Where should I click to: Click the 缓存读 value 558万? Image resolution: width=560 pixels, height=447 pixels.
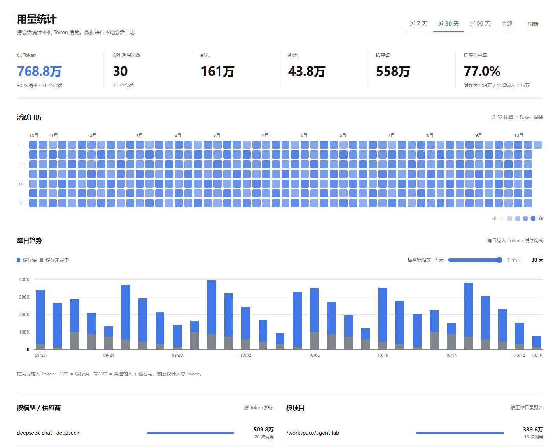coord(393,72)
